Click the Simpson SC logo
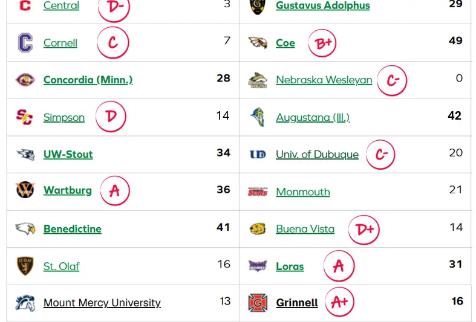The image size is (476, 322). 24,117
